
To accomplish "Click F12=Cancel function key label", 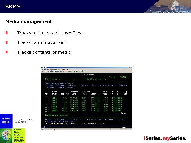I will 109,119.
